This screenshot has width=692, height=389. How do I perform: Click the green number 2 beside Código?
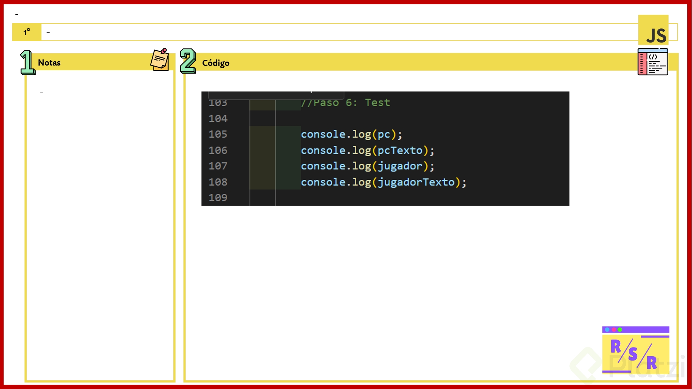[188, 61]
